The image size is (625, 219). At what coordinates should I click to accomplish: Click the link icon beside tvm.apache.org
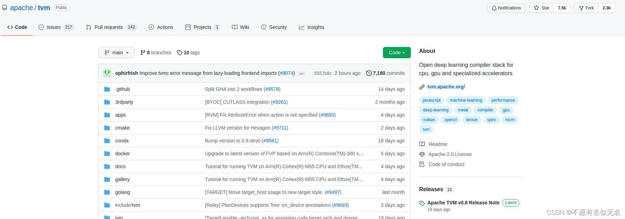click(x=422, y=87)
